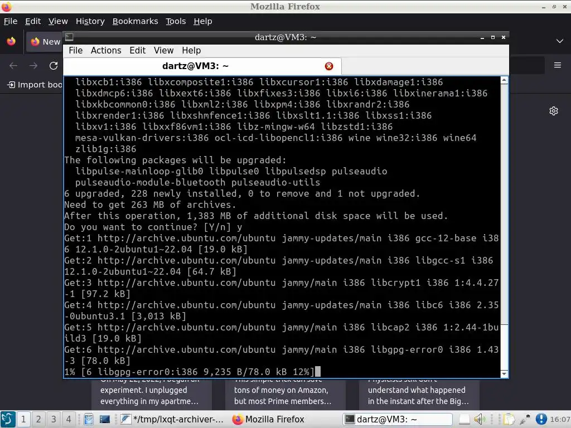Open file manager quick launch icon
Image resolution: width=571 pixels, height=428 pixels.
point(89,419)
